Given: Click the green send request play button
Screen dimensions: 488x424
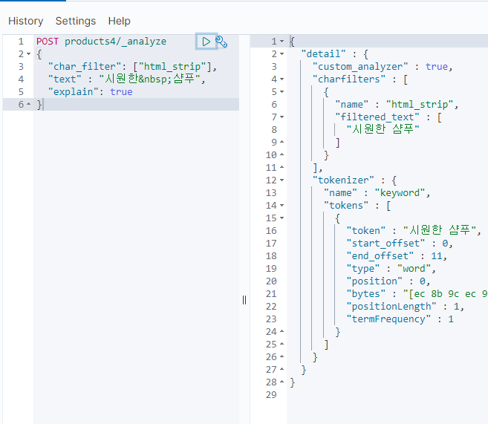Looking at the screenshot, I should coord(206,42).
